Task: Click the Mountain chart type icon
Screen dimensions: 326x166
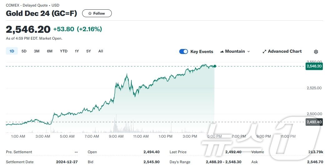Action: pyautogui.click(x=222, y=51)
